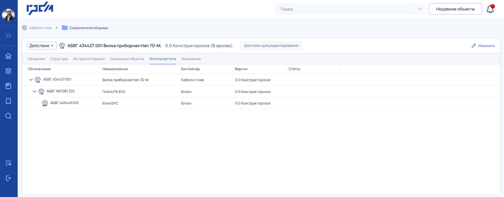Select tree item АБВГ.687281.320
The image size is (504, 197).
point(61,91)
